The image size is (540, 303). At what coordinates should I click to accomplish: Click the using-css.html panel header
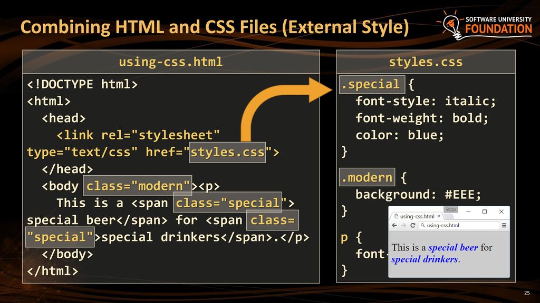[171, 62]
